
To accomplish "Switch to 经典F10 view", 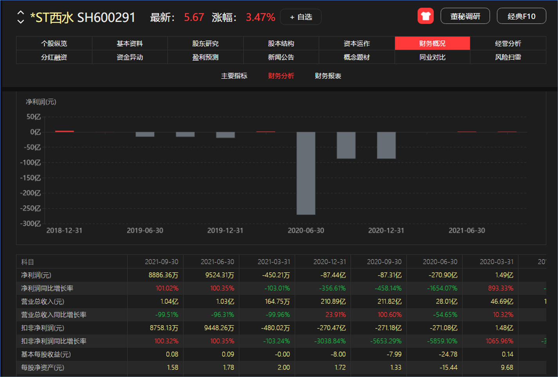I will (521, 16).
